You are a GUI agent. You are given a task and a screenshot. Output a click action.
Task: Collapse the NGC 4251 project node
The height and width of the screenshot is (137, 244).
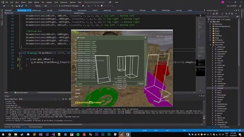(209, 22)
